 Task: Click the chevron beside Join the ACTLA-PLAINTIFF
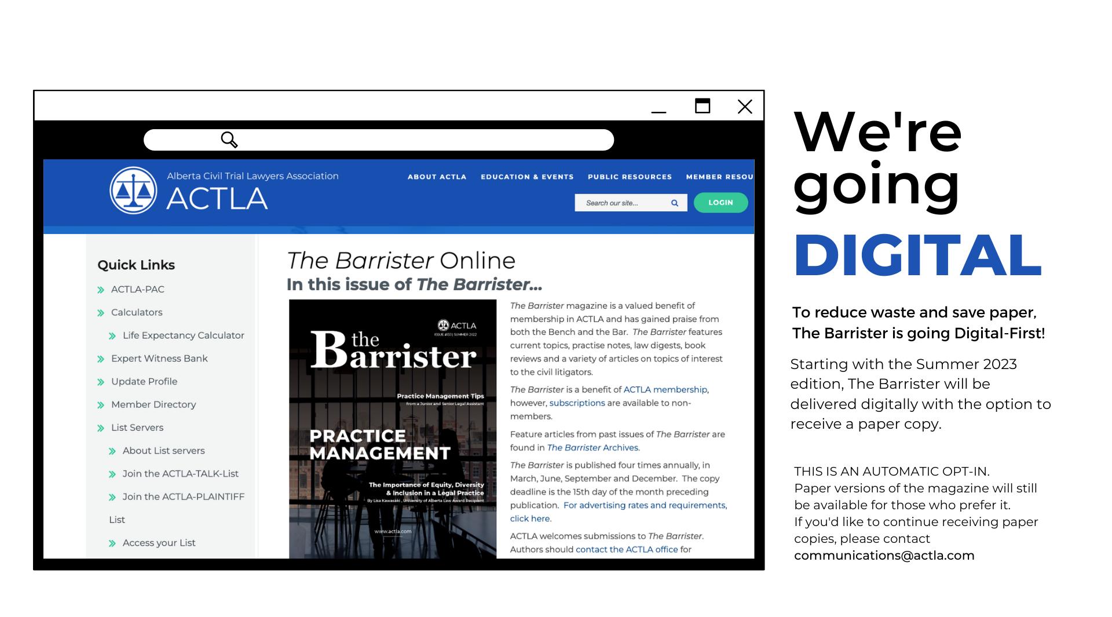112,497
